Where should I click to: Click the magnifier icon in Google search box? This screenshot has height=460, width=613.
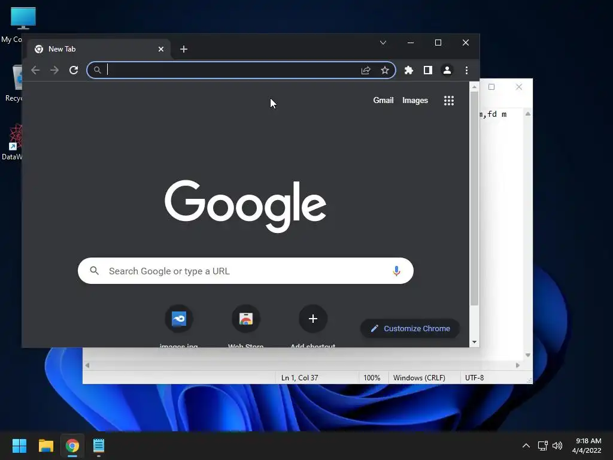(94, 270)
